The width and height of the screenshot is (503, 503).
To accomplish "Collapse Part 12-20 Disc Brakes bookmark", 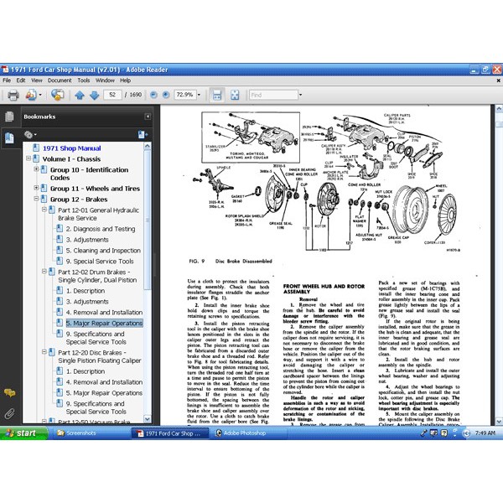I will [x=44, y=352].
